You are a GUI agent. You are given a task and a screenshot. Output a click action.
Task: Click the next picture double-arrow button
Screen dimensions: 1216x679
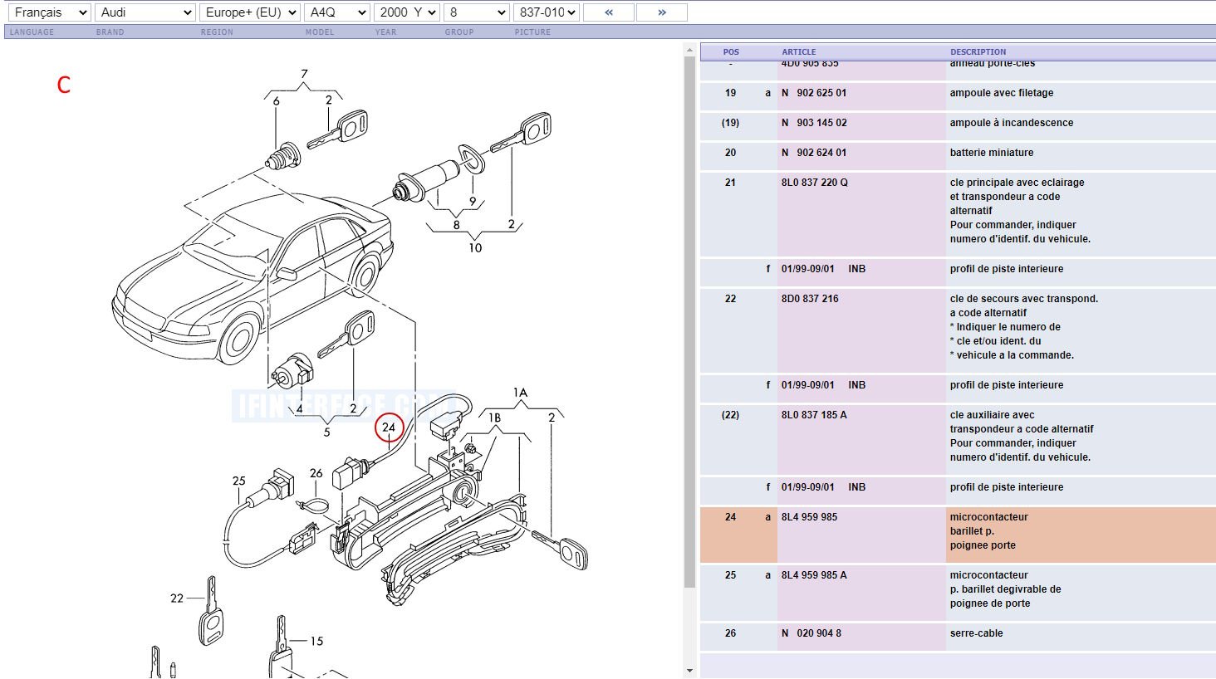tap(661, 12)
